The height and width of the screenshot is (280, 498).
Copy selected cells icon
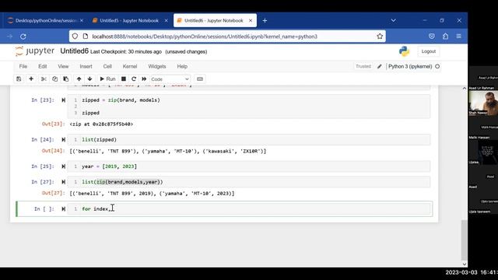tap(54, 79)
